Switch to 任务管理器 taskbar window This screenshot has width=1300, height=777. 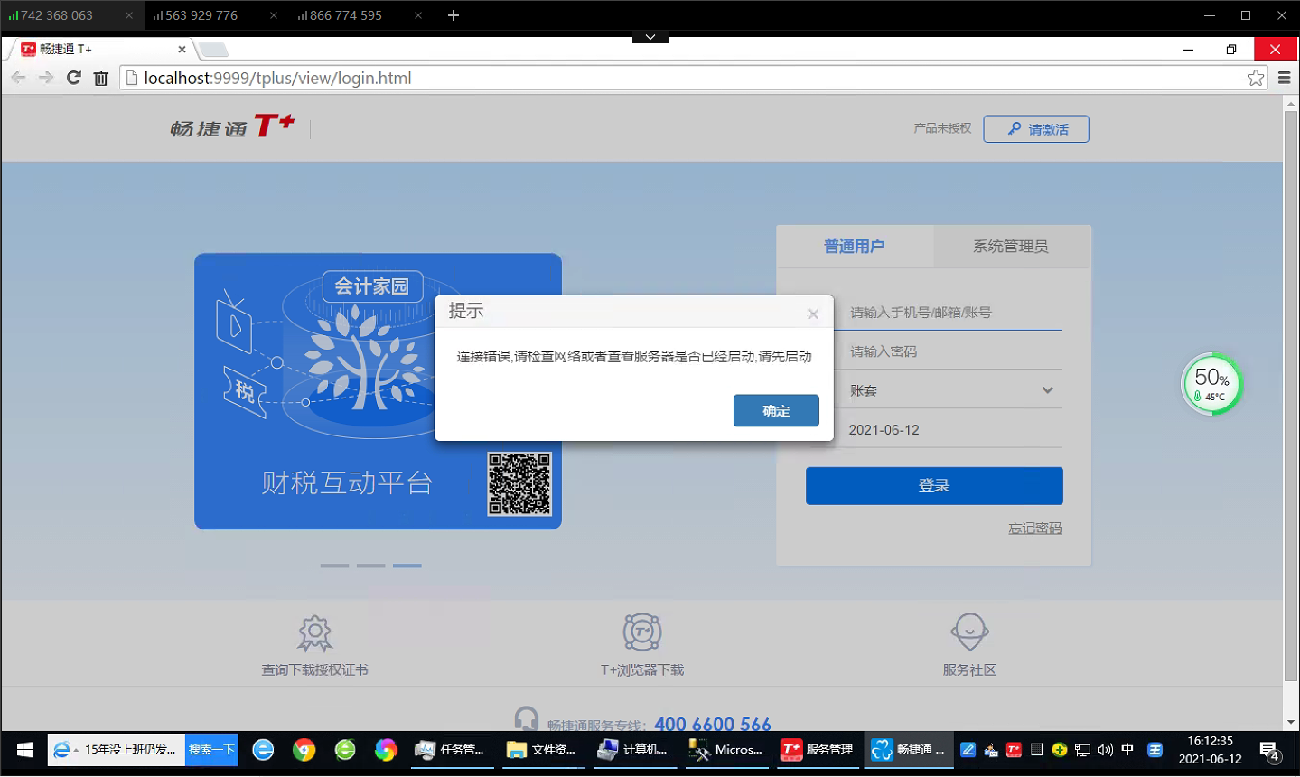coord(452,750)
